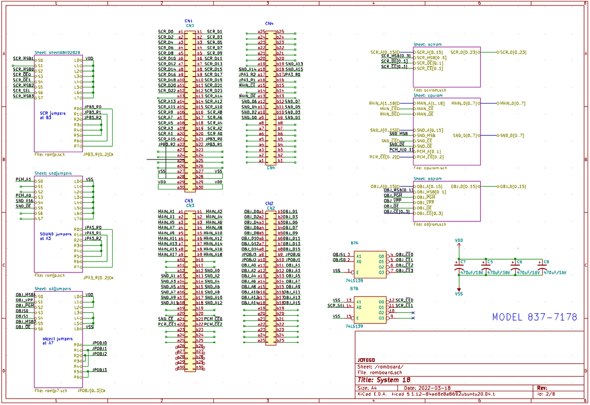Click the no-connect X on B7B pin 10

pyautogui.click(x=413, y=313)
